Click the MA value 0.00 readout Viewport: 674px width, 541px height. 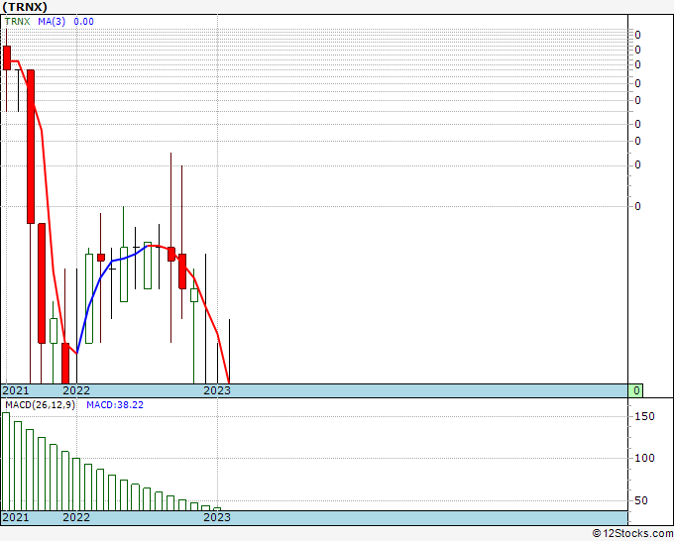tap(84, 21)
